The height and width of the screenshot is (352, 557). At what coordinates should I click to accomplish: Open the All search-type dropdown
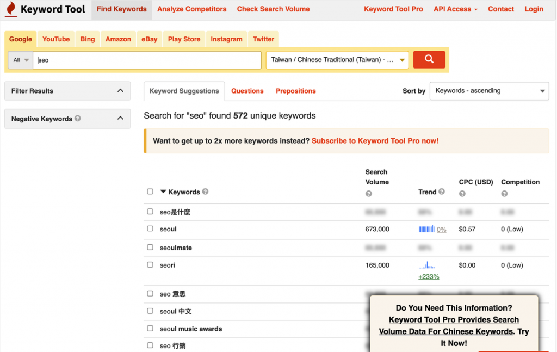coord(21,60)
